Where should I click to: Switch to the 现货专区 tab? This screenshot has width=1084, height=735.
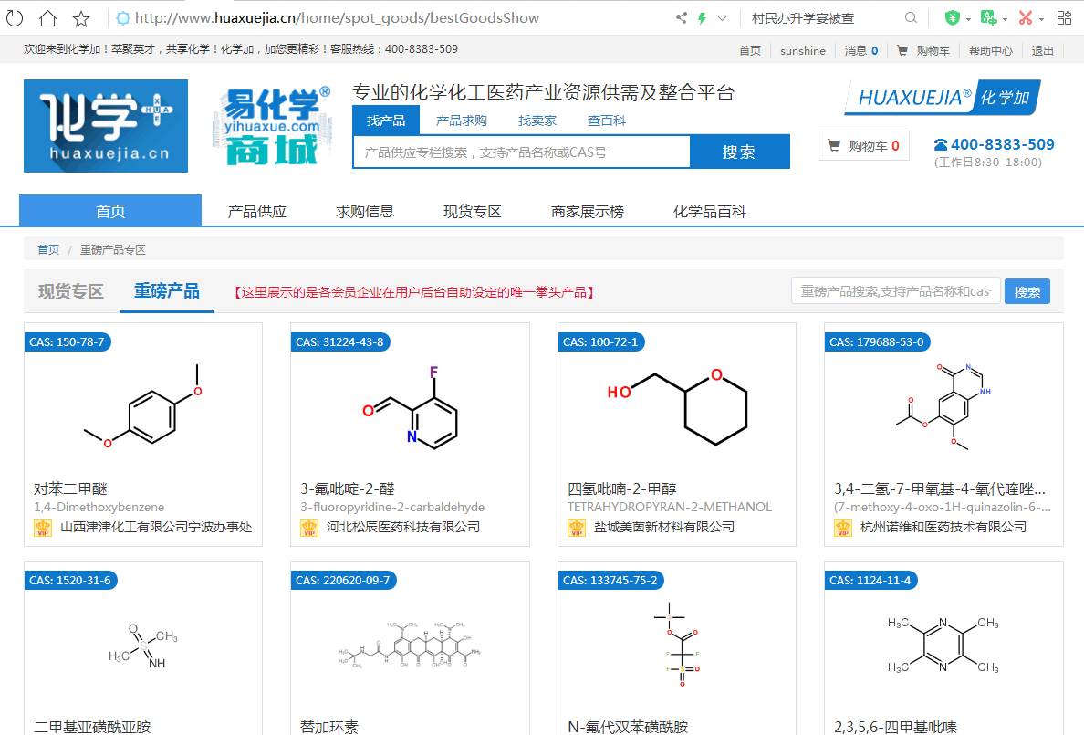pos(71,291)
